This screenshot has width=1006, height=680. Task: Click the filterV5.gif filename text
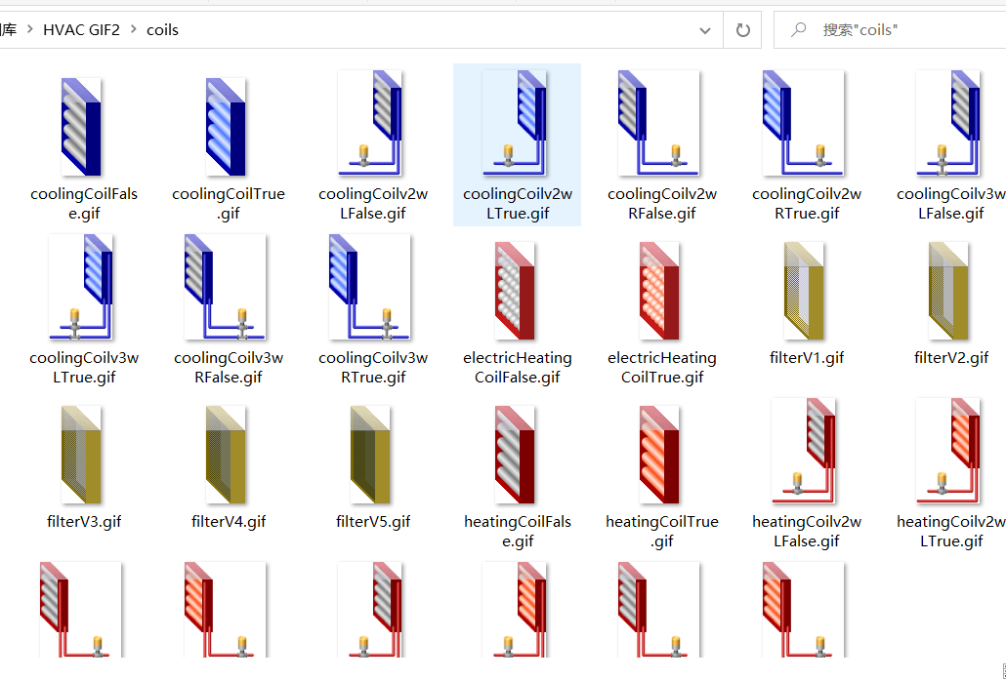373,522
